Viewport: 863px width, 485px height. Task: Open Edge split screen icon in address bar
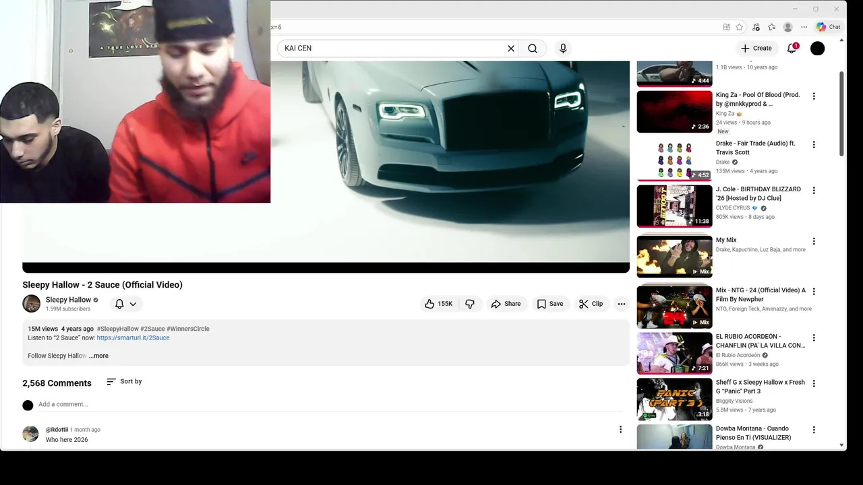click(x=726, y=27)
